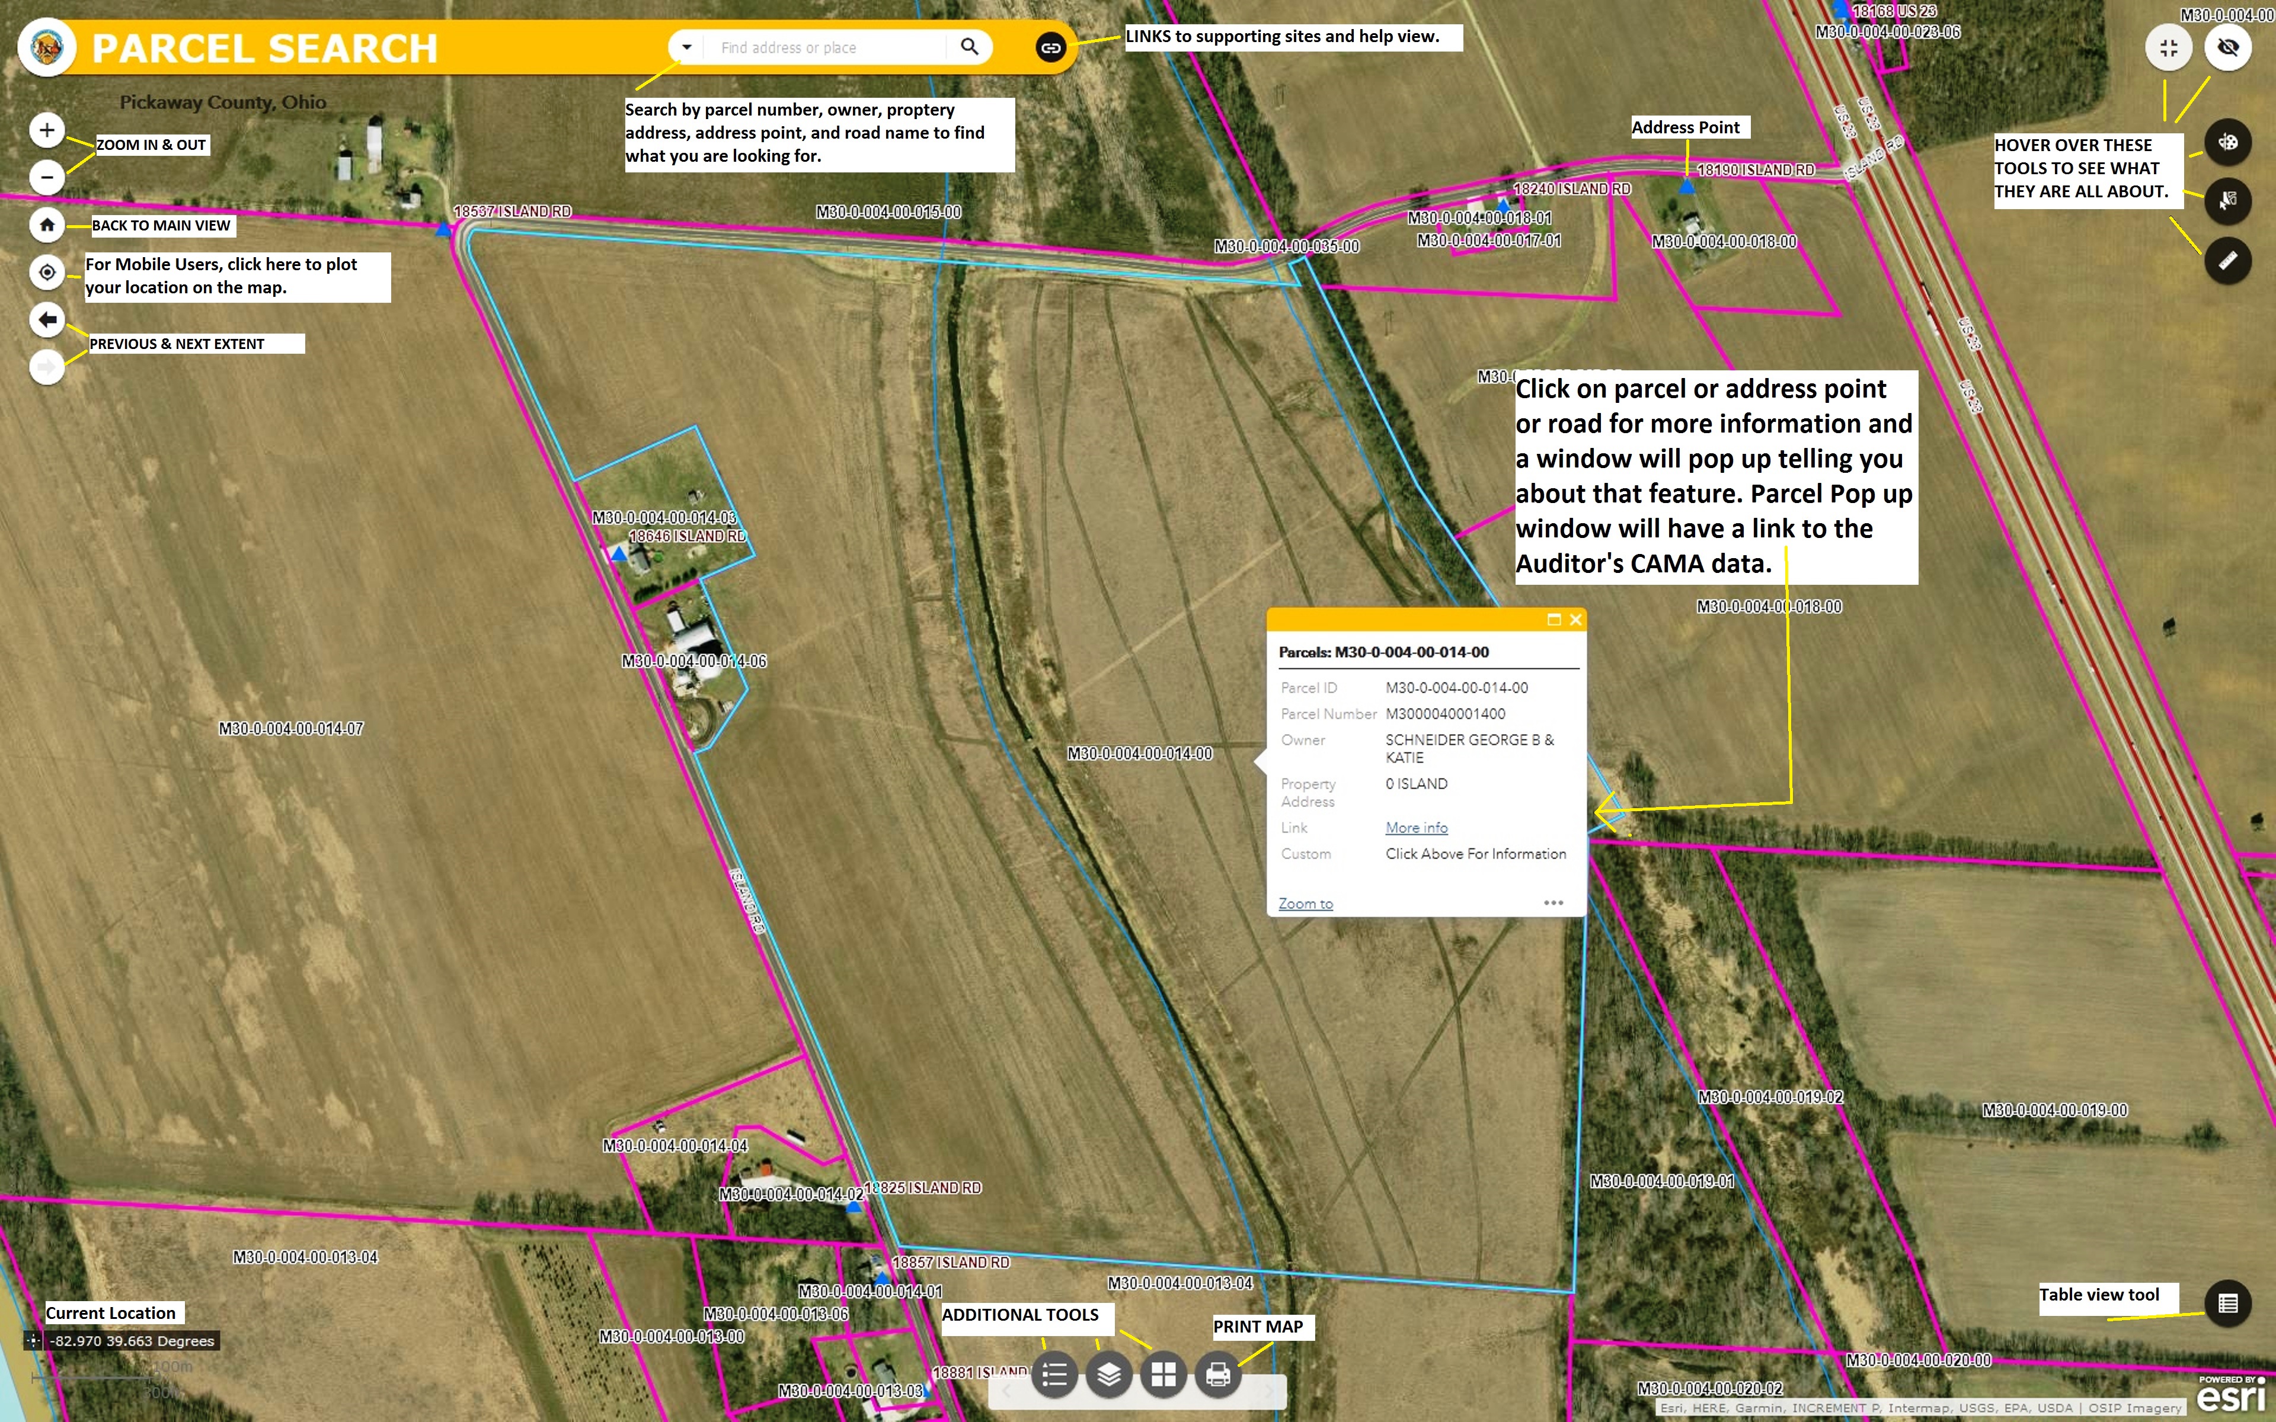The width and height of the screenshot is (2276, 1422).
Task: Open the attribute table view tool
Action: click(x=2227, y=1303)
